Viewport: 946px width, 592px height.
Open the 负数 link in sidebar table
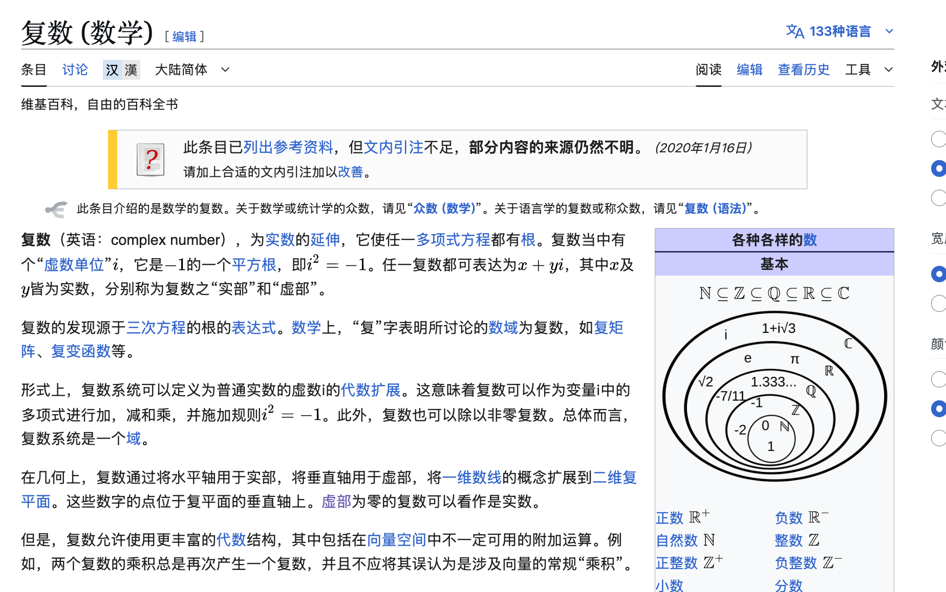point(789,518)
